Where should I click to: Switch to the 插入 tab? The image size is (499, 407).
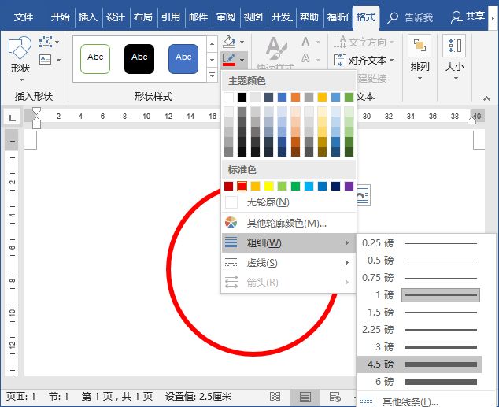pyautogui.click(x=88, y=17)
